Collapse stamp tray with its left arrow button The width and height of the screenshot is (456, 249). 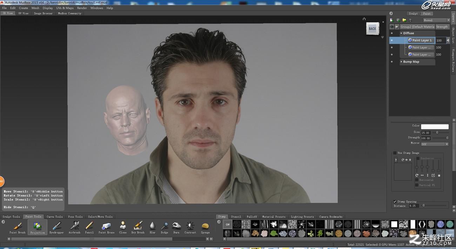219,222
